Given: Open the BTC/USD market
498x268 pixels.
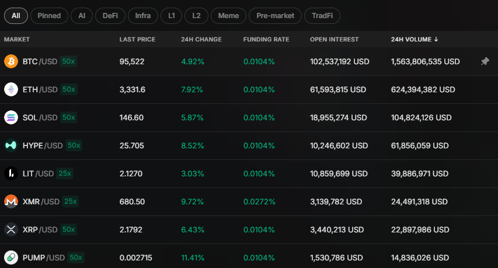Looking at the screenshot, I should tap(249, 61).
